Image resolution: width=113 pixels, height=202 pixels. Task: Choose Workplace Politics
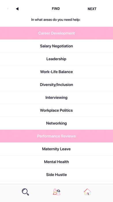pos(56,110)
